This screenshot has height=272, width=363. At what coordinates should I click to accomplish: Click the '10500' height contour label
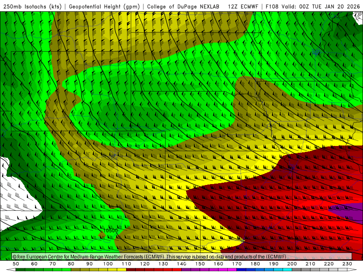(110, 231)
